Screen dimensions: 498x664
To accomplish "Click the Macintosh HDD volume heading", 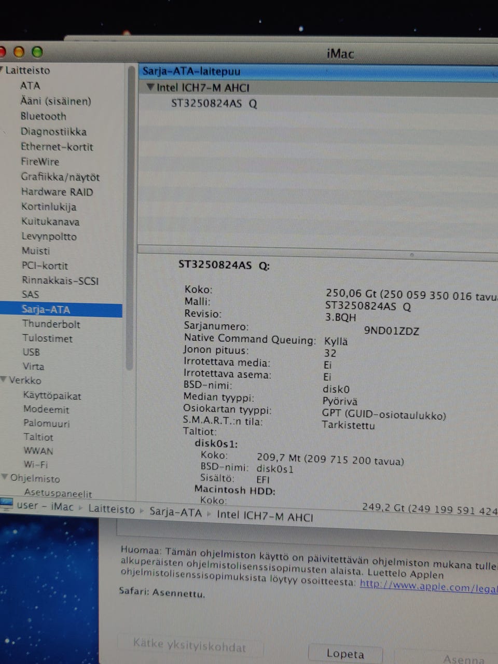I will click(234, 489).
